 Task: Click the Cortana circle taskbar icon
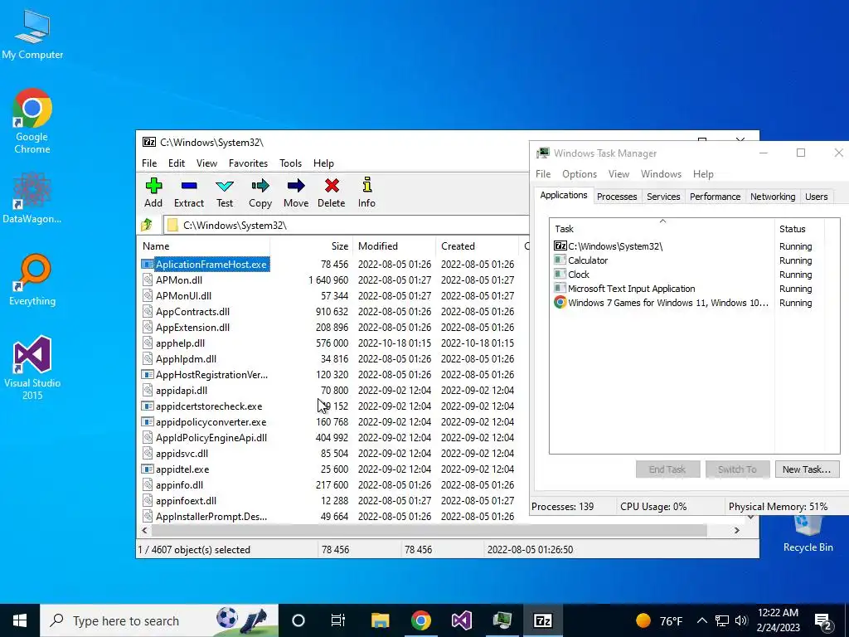pos(298,620)
